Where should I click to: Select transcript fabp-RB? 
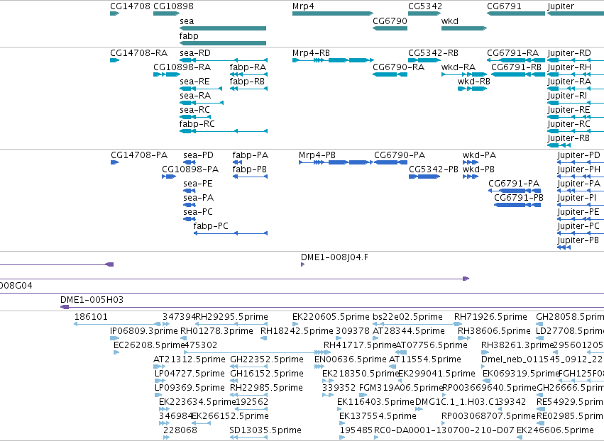click(x=248, y=89)
